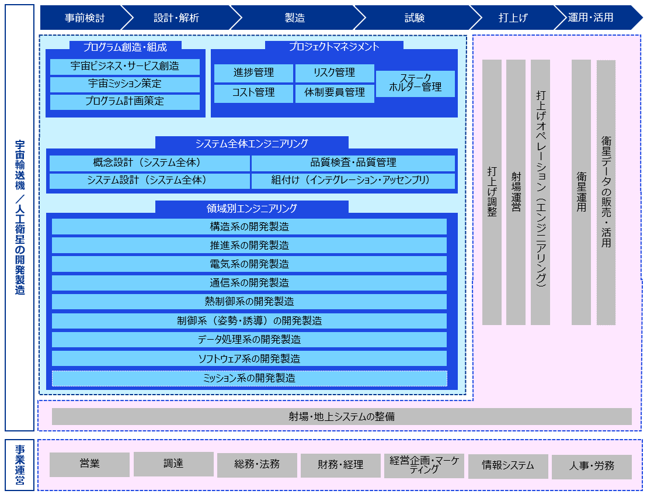Click the 領域別エンジニアリング header
The width and height of the screenshot is (647, 494).
252,208
